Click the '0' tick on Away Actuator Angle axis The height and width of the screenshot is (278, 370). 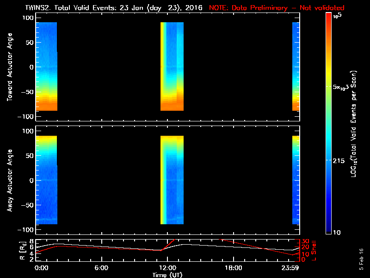click(x=31, y=180)
